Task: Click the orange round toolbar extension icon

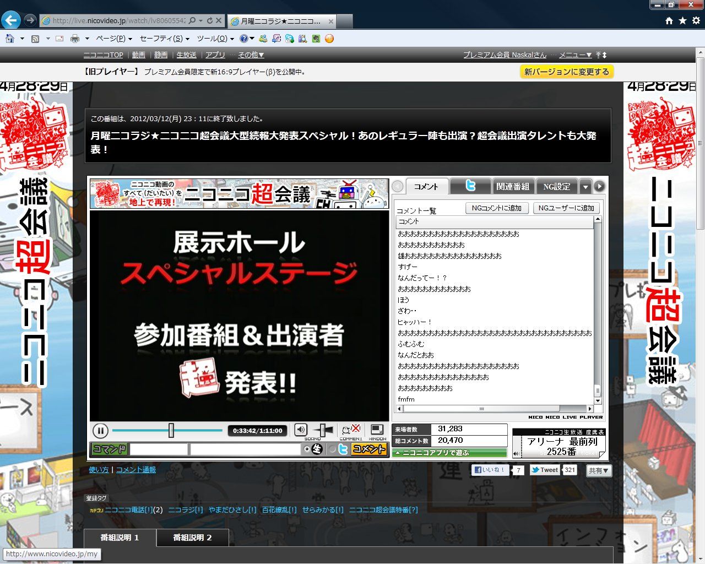Action: 329,39
